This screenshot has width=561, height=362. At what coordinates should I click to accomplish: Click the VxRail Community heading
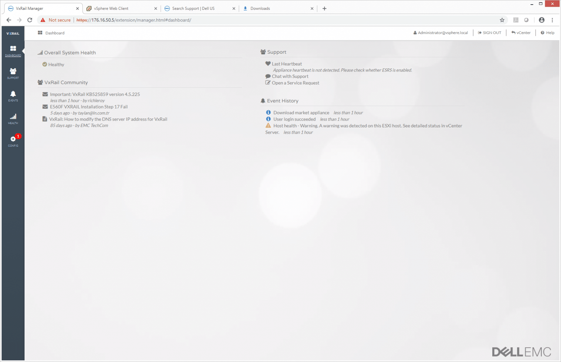(66, 82)
